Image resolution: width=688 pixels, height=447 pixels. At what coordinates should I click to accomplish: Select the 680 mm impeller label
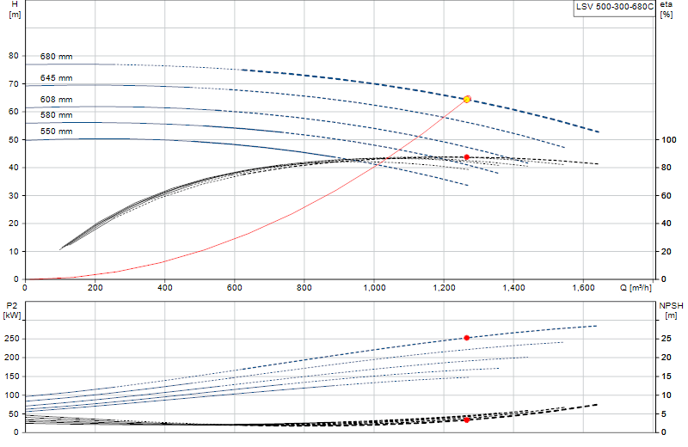56,57
